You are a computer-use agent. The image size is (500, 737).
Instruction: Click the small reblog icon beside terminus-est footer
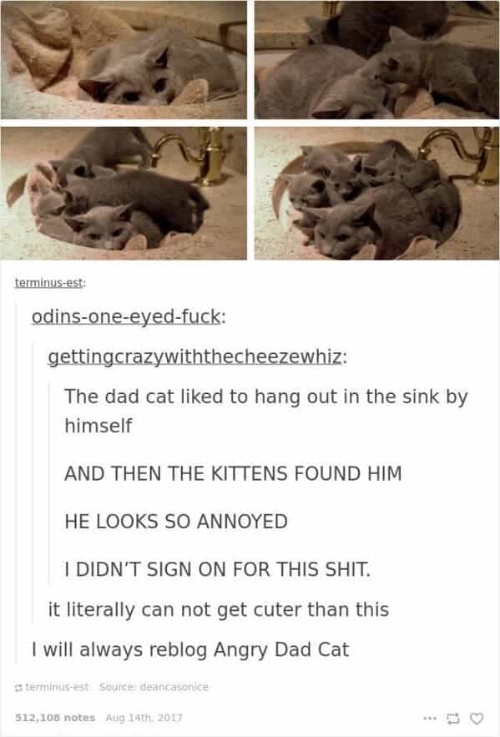(x=19, y=688)
